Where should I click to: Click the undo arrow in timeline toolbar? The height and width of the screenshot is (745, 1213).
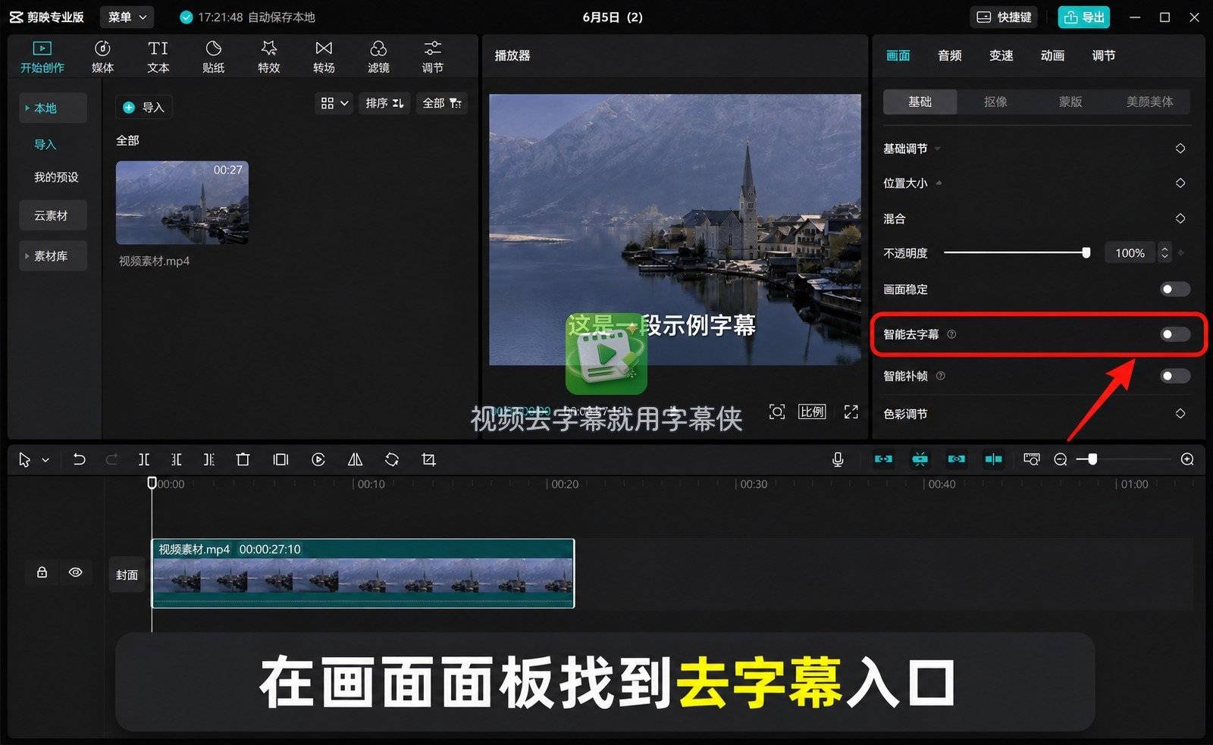click(x=79, y=459)
